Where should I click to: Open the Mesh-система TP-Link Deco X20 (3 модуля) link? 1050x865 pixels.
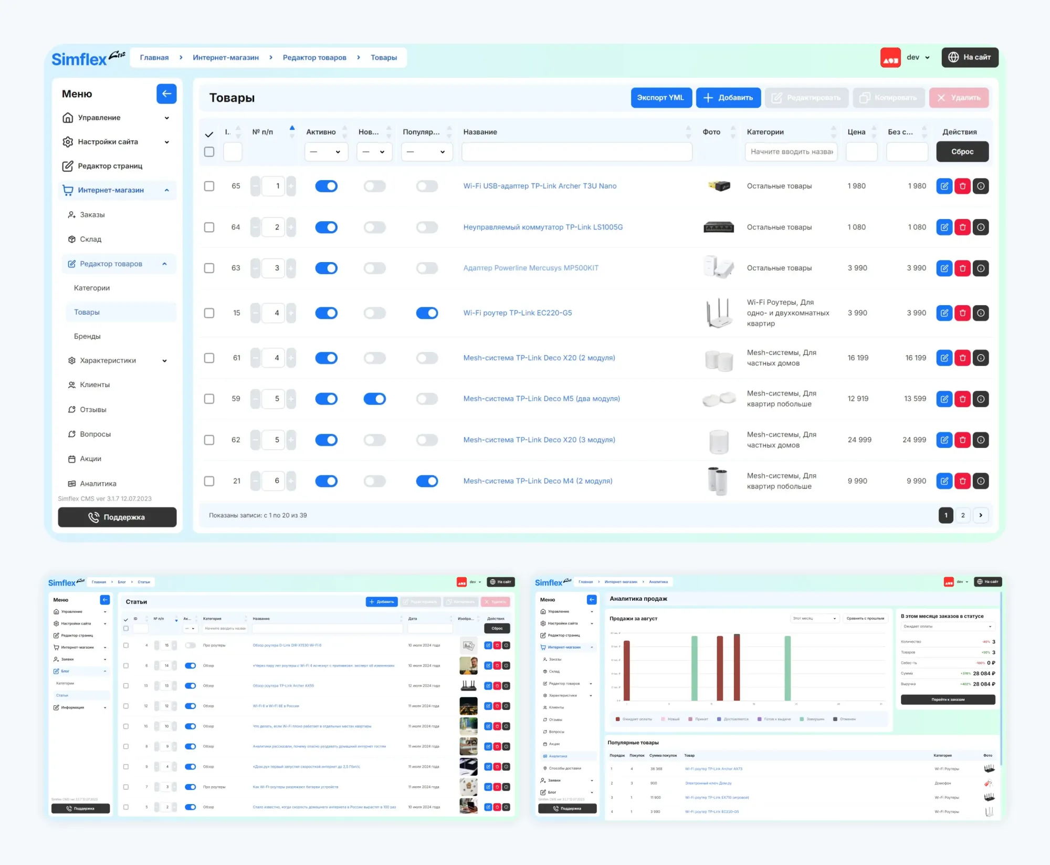coord(539,440)
